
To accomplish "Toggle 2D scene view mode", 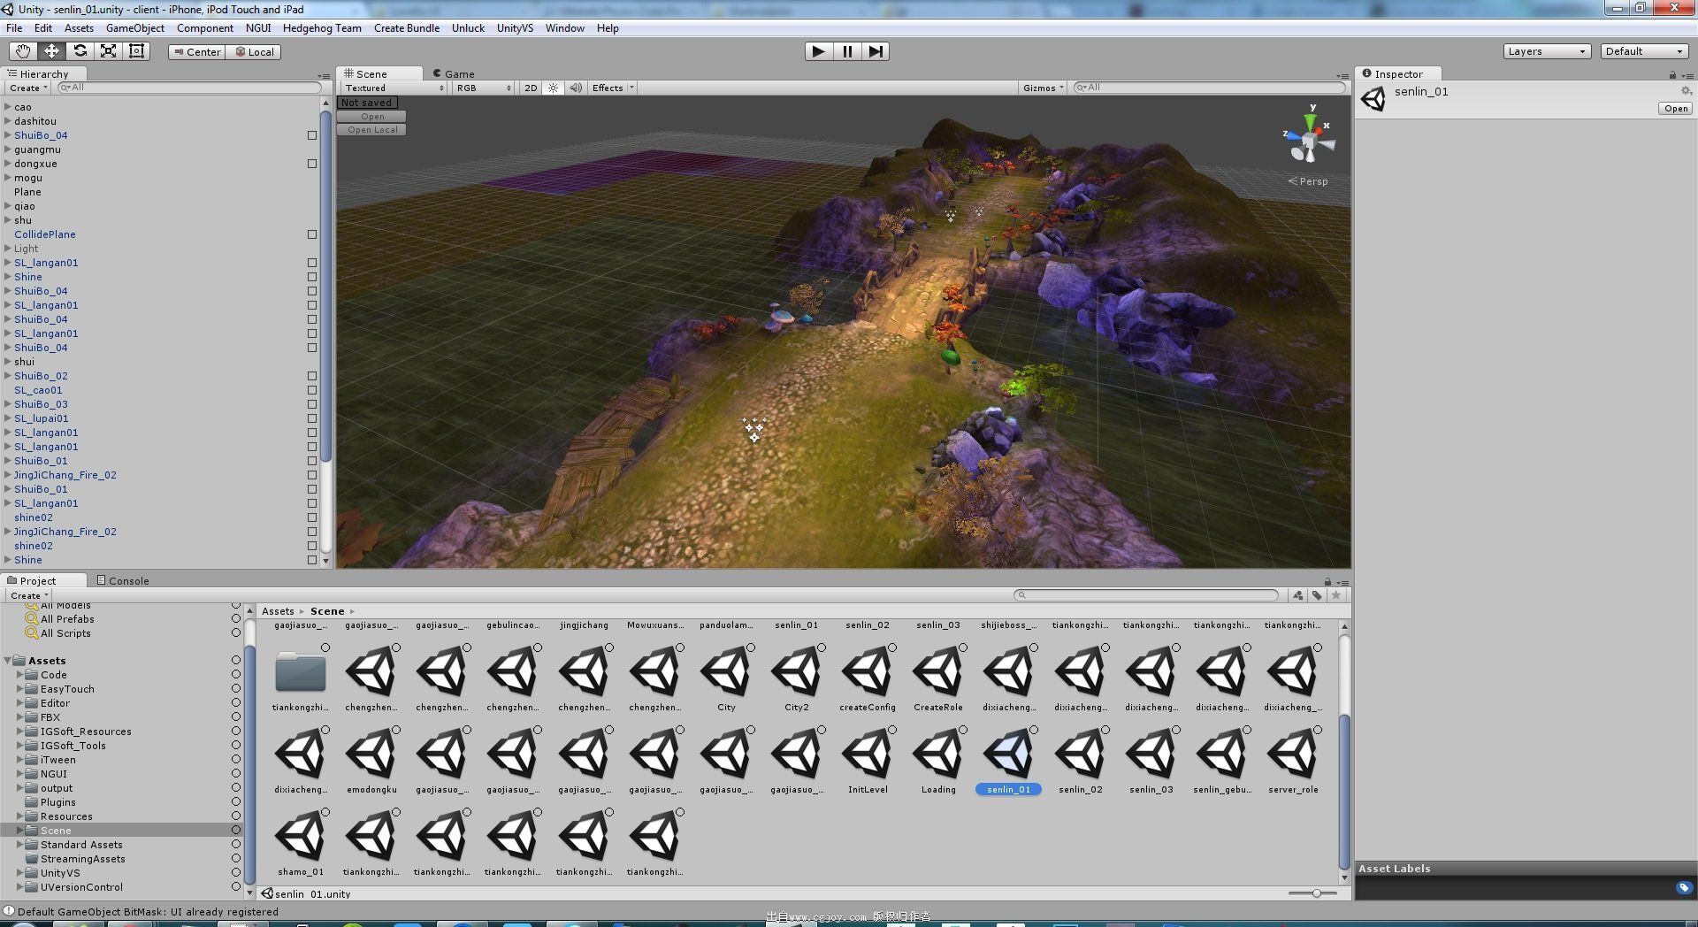I will pyautogui.click(x=531, y=88).
